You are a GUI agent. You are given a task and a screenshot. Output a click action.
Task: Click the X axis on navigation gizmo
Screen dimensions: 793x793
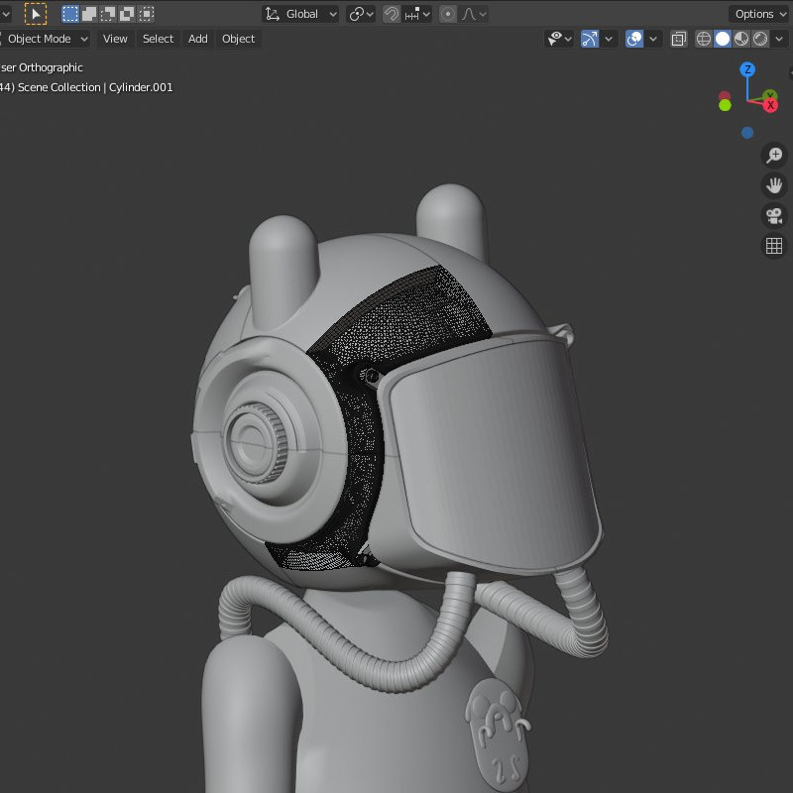pyautogui.click(x=770, y=105)
